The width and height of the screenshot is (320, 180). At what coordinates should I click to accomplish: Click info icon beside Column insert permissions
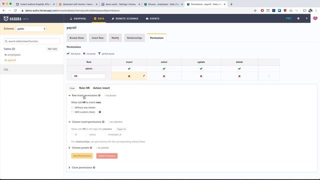point(103,122)
